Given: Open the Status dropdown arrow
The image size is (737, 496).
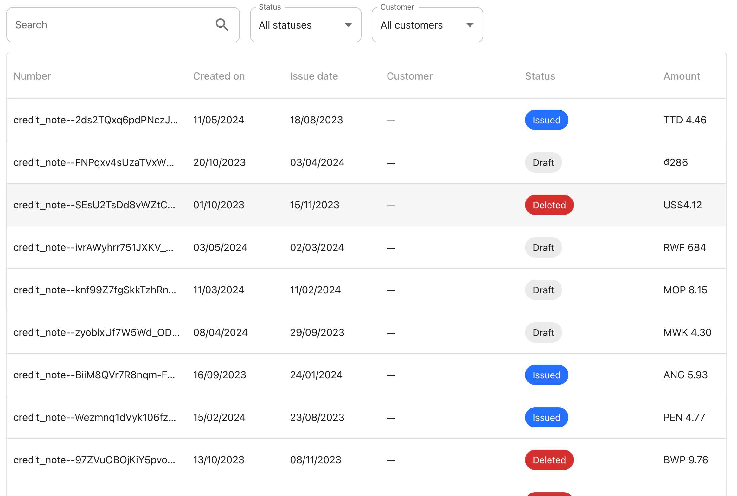Looking at the screenshot, I should (x=348, y=25).
